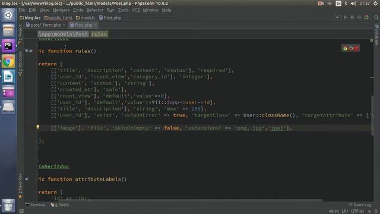This screenshot has height=214, width=380.
Task: Open the run configuration dropdown
Action: [x=337, y=17]
